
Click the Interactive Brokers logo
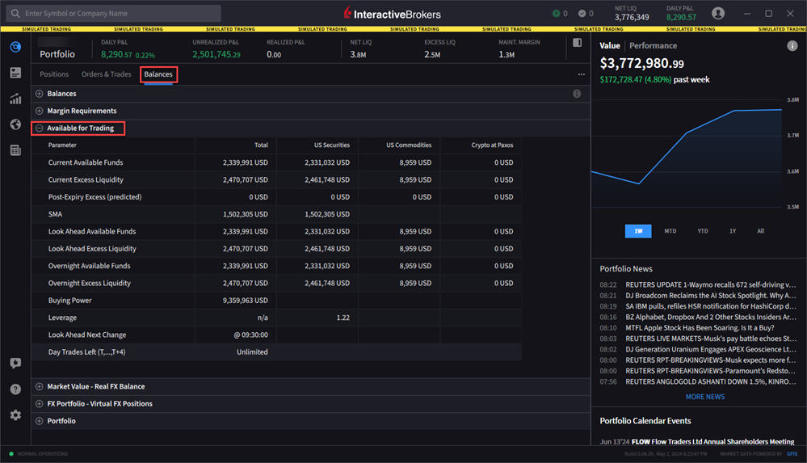pos(392,14)
